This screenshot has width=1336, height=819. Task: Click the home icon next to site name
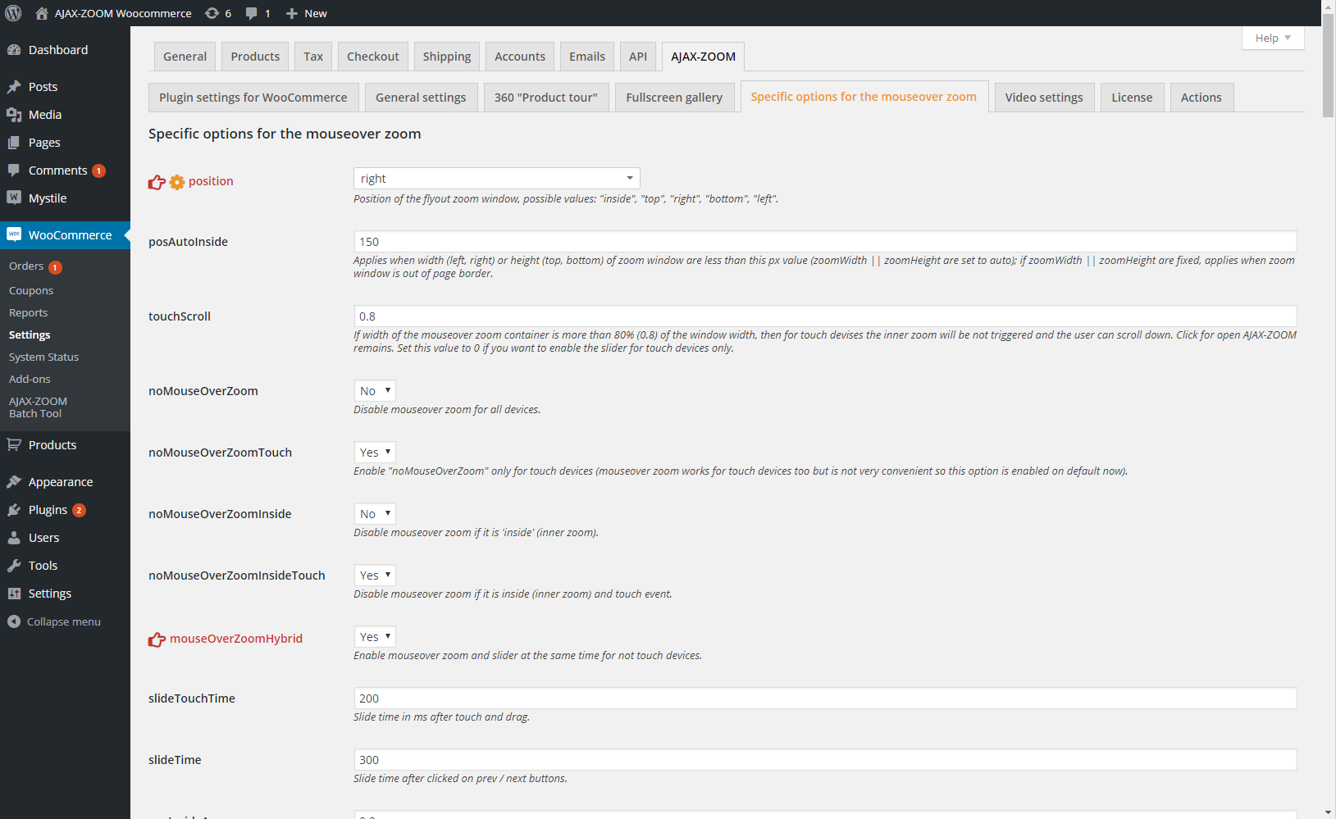click(42, 13)
